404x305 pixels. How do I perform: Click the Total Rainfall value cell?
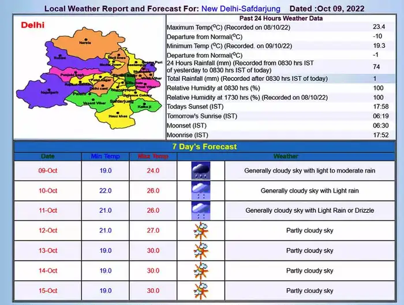click(x=374, y=78)
